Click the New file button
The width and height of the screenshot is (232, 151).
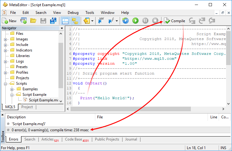(x=9, y=21)
